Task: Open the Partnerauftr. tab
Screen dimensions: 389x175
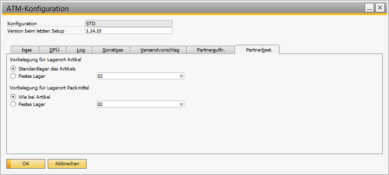Action: click(x=211, y=50)
